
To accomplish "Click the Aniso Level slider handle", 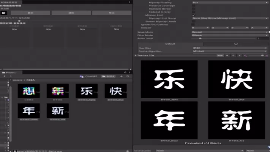I will click(200, 38).
